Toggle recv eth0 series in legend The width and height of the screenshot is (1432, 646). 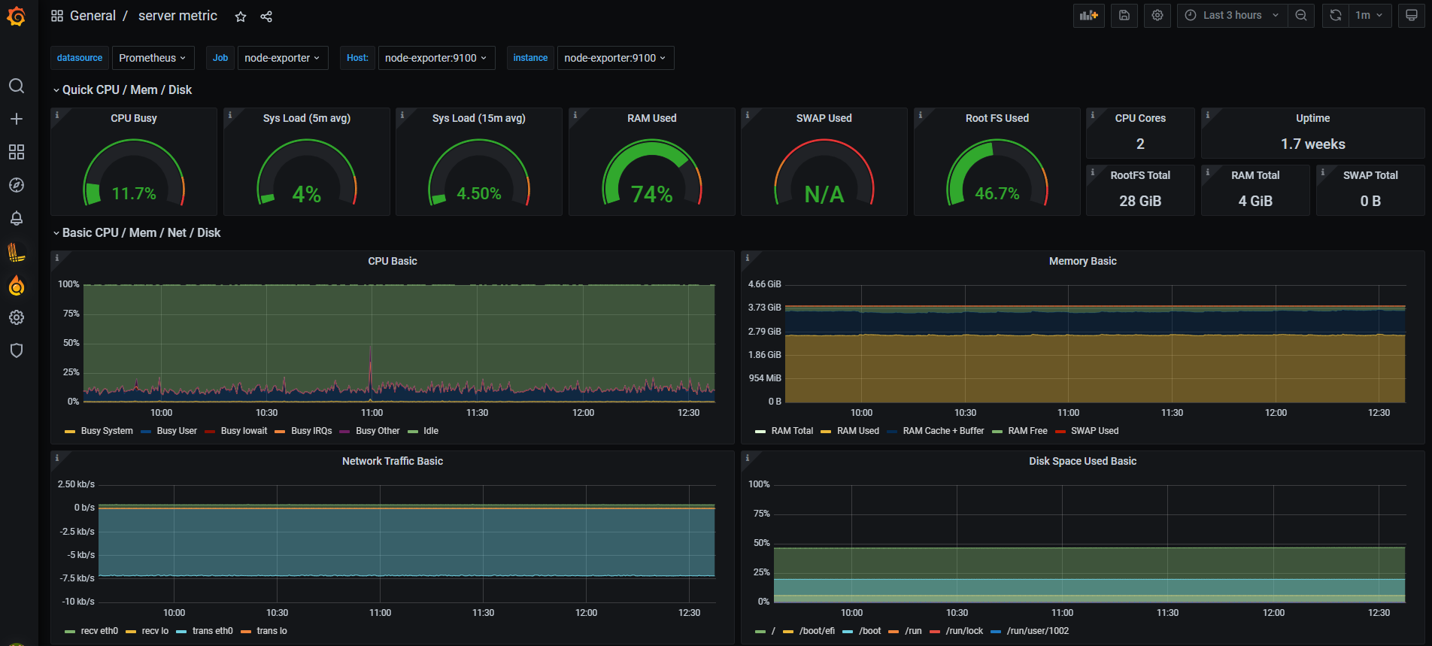click(x=99, y=631)
